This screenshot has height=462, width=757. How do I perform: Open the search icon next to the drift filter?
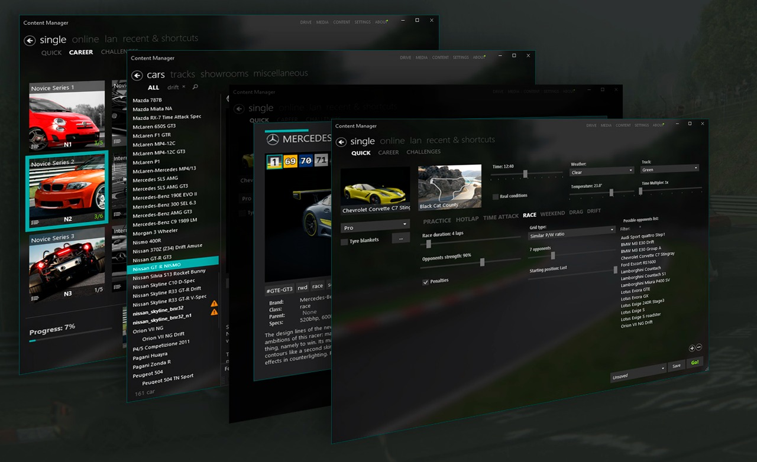coord(194,87)
